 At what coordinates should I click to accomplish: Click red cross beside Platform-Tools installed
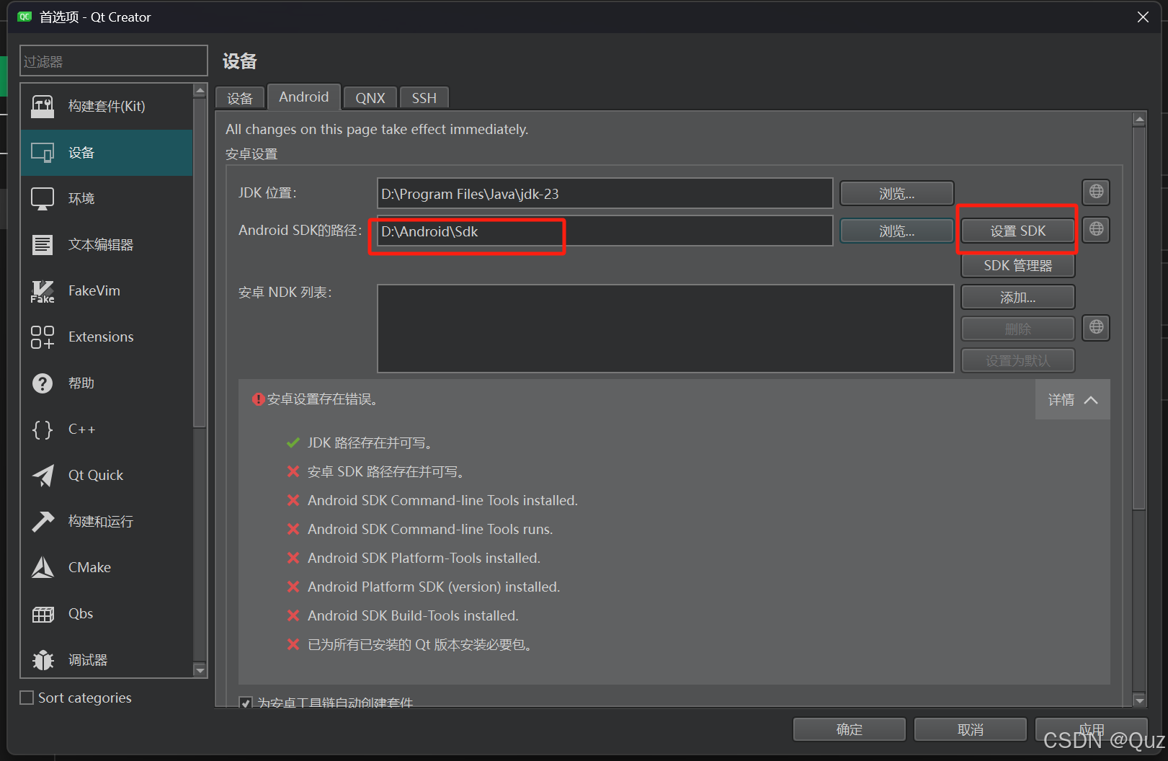coord(293,558)
